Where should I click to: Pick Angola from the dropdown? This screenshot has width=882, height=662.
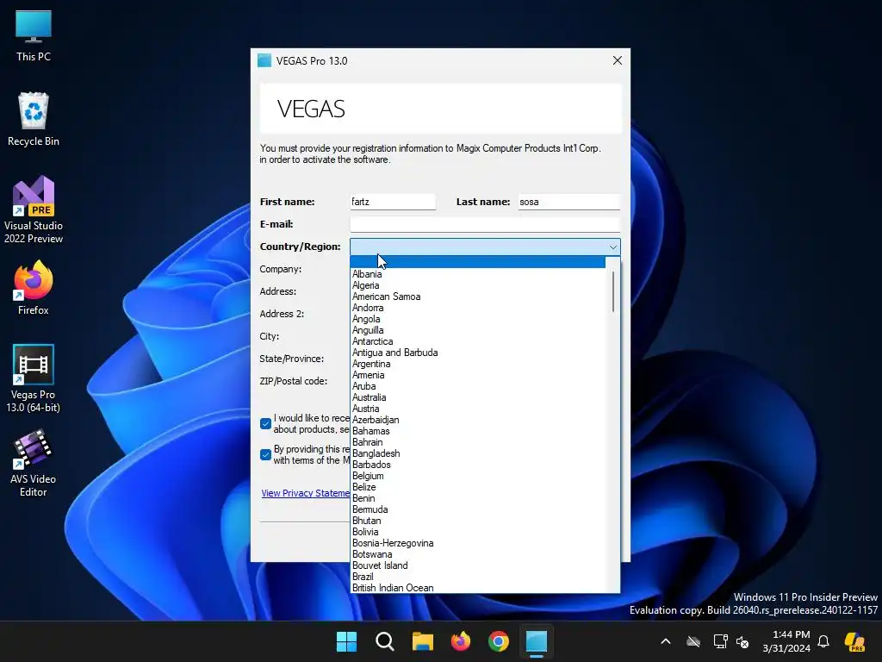(x=477, y=319)
